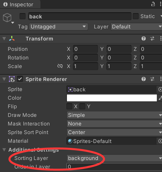Viewport: 162px width, 172px height.
Task: Open the Layer dropdown showing Default
Action: [136, 27]
